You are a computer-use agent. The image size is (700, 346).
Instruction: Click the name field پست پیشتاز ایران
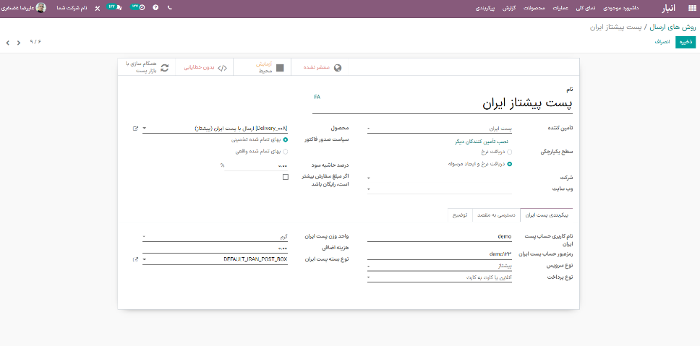click(x=443, y=104)
